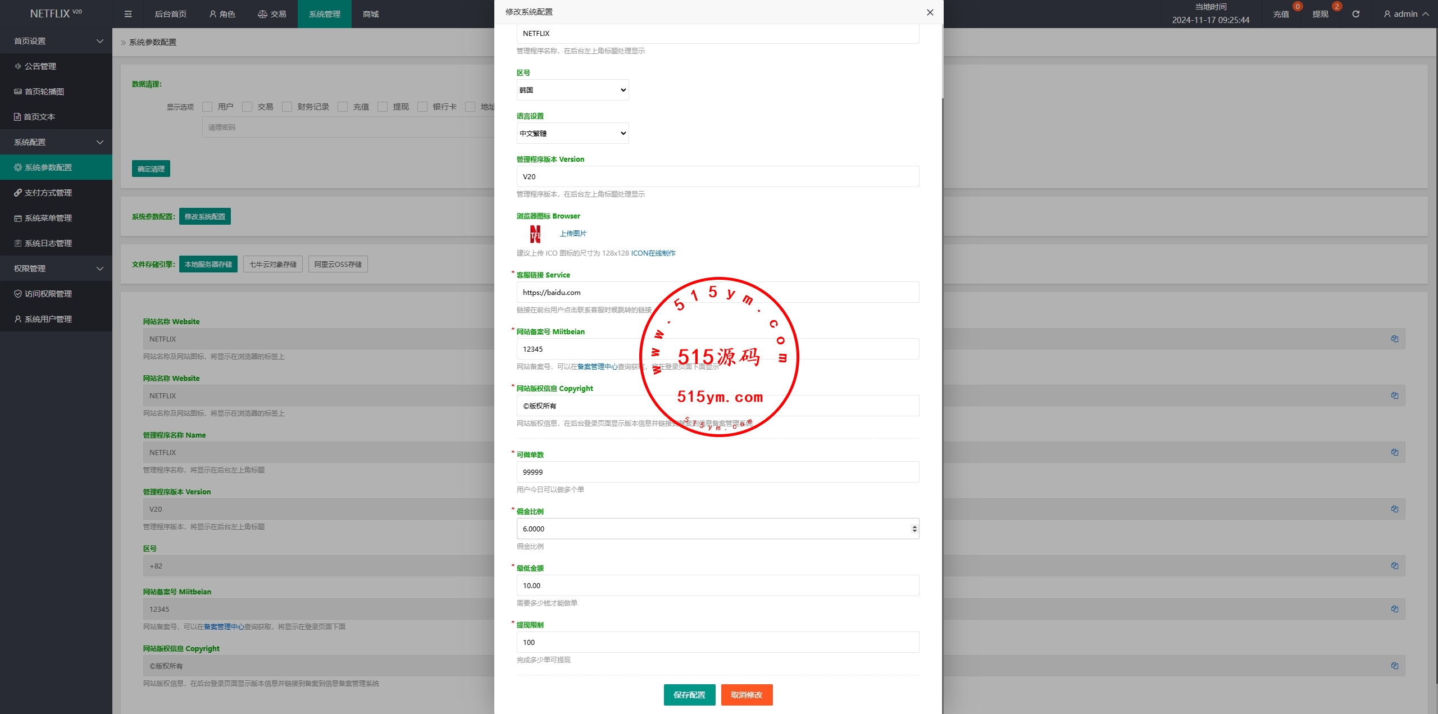
Task: Click the sidebar collapse hamburger icon
Action: 128,14
